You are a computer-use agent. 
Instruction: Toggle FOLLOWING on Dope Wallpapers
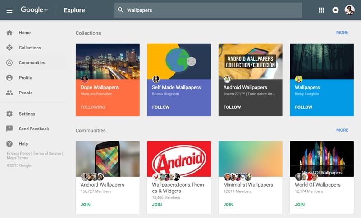point(93,107)
